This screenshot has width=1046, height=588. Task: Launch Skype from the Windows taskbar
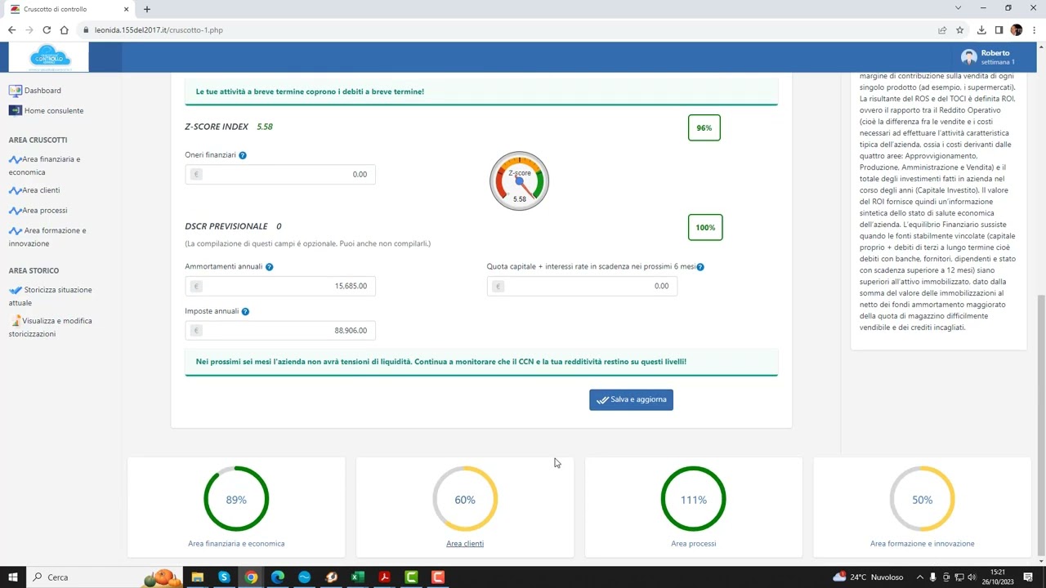point(224,577)
